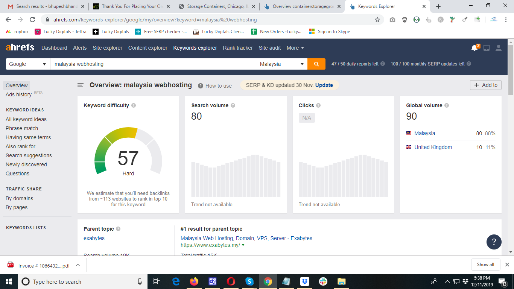Open Site audit
The width and height of the screenshot is (514, 289).
tap(270, 48)
